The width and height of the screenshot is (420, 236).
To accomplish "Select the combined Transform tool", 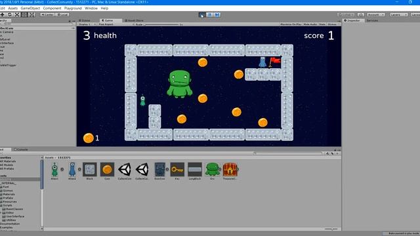I will pos(31,14).
